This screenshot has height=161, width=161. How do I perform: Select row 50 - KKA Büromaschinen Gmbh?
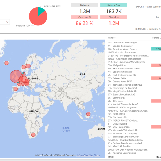coord(124,69)
